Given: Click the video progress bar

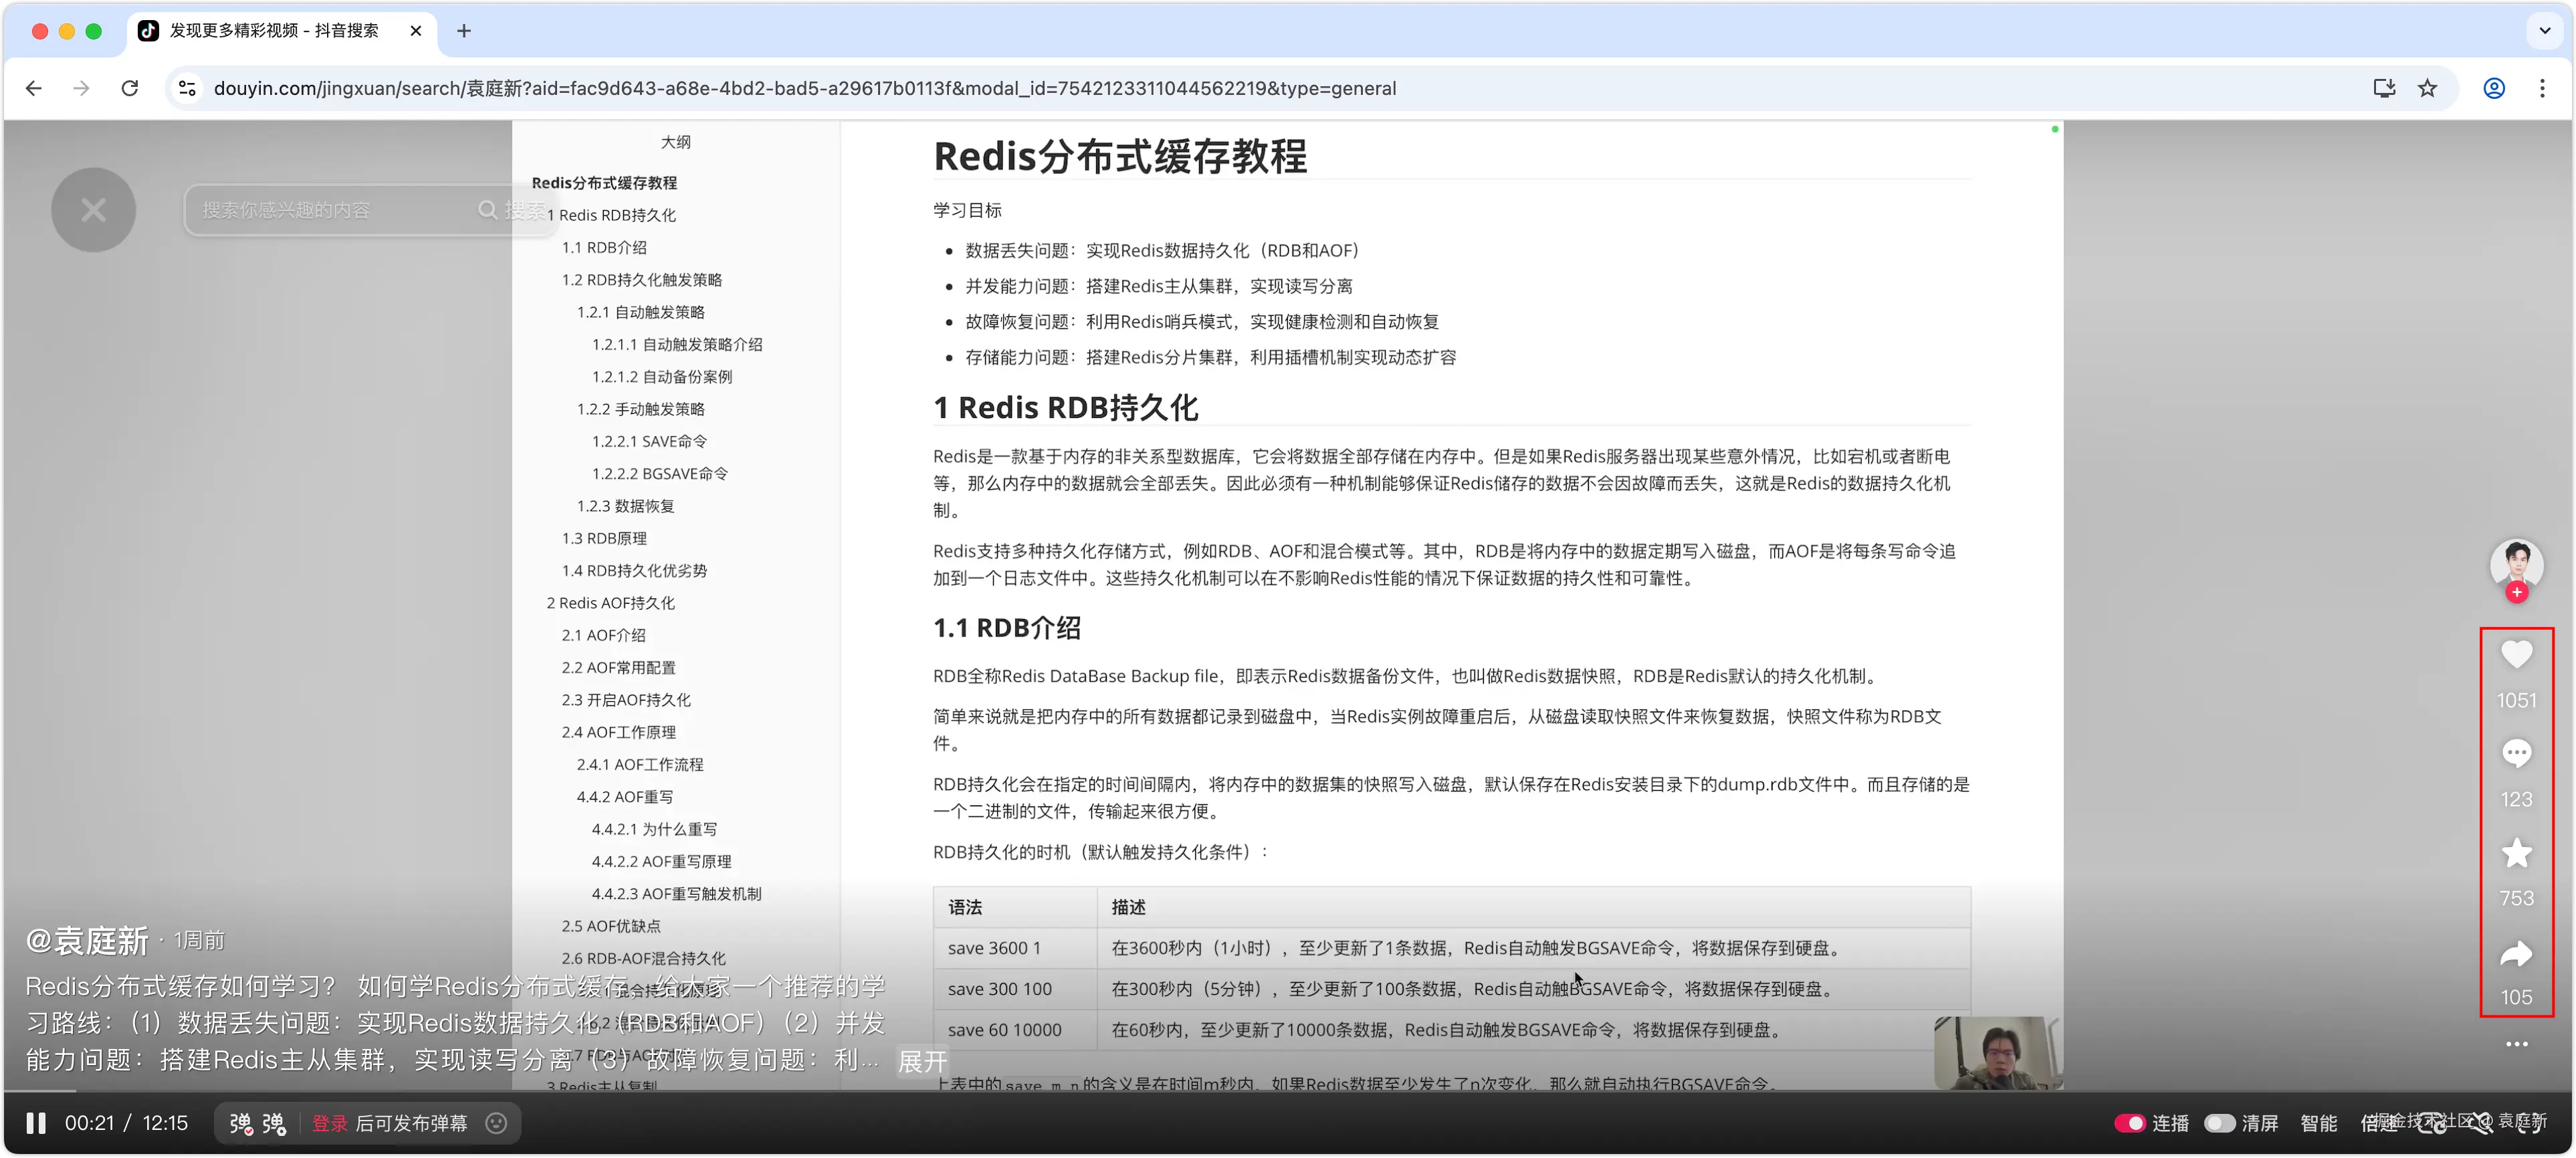Looking at the screenshot, I should [x=1288, y=1090].
